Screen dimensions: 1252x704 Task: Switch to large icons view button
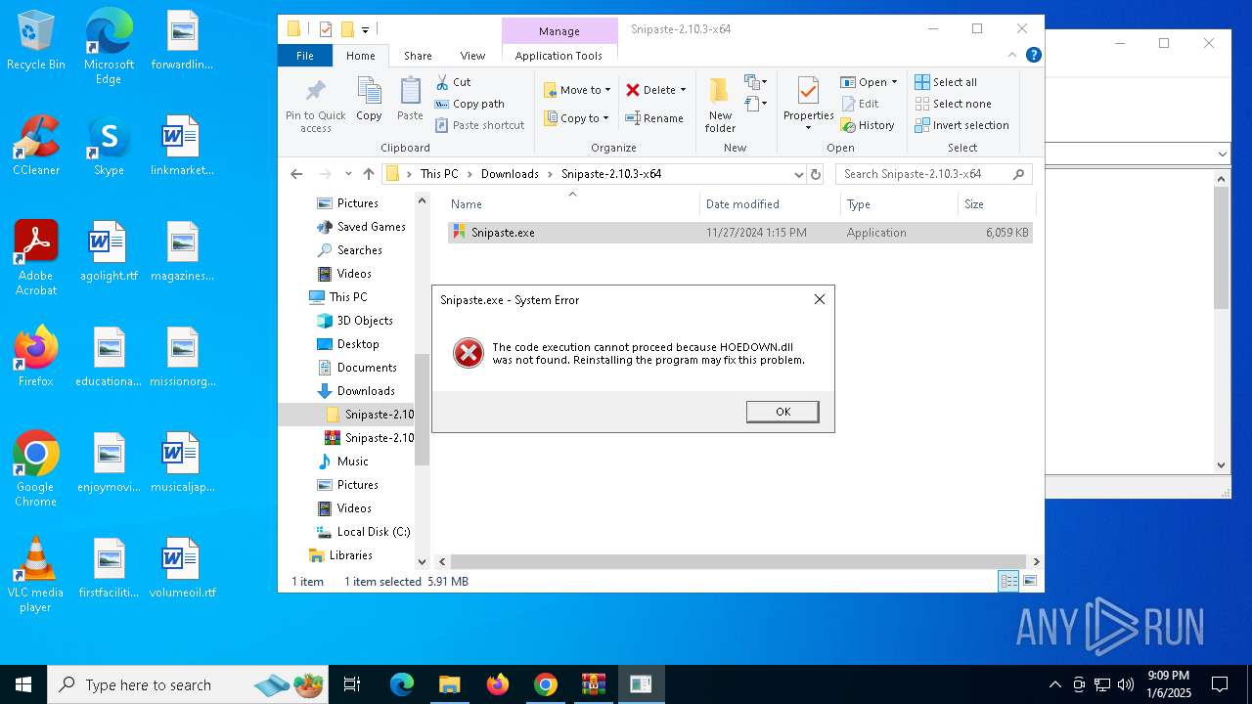(x=1030, y=582)
